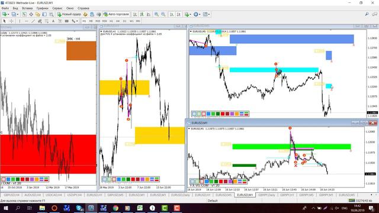Screen dimensions: 379x213
Task: Switch chart to candlesticks
Action: (x=142, y=14)
